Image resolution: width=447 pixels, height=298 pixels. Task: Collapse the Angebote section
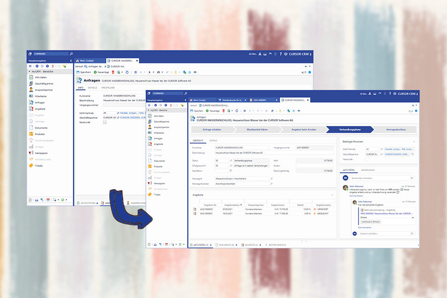coord(332,195)
